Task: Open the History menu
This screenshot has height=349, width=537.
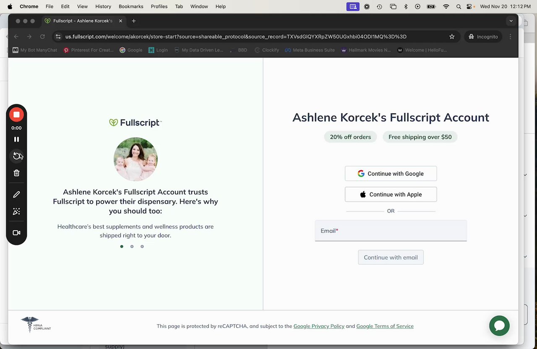Action: click(x=103, y=6)
